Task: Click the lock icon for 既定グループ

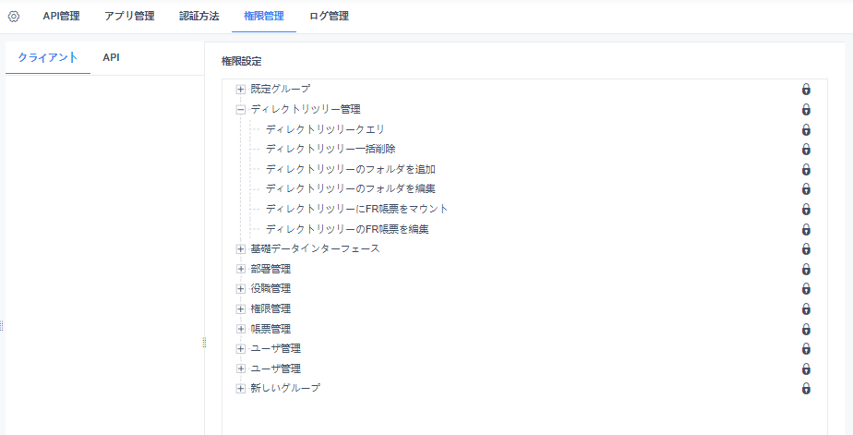Action: coord(806,90)
